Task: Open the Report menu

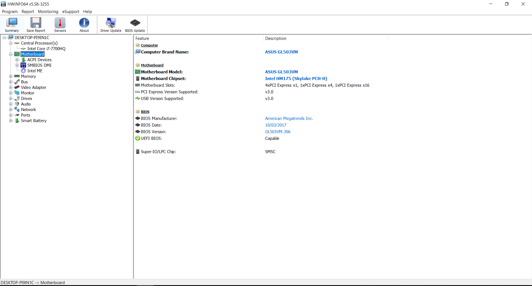Action: click(28, 12)
